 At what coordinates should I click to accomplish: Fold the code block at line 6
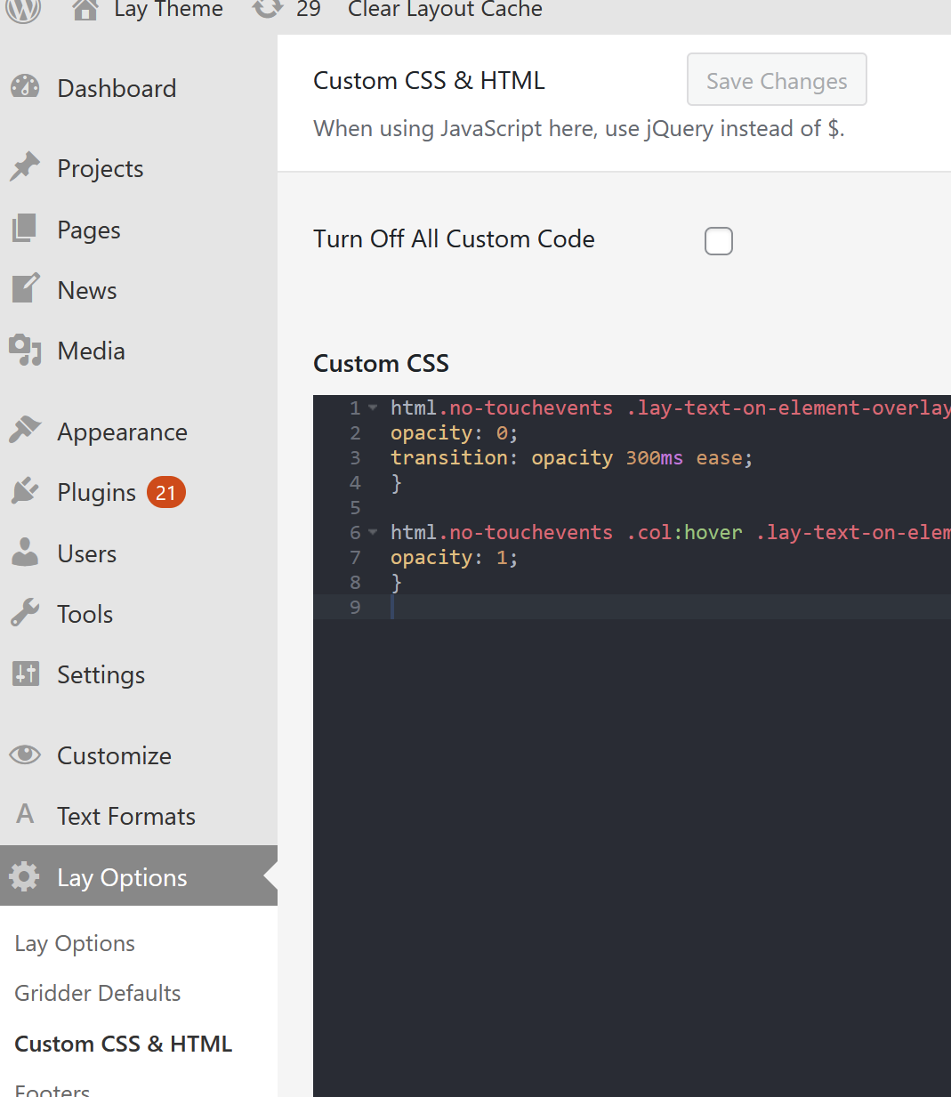click(x=373, y=532)
